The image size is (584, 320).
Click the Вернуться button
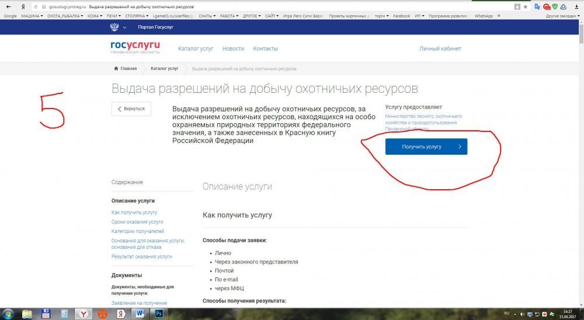tap(131, 109)
